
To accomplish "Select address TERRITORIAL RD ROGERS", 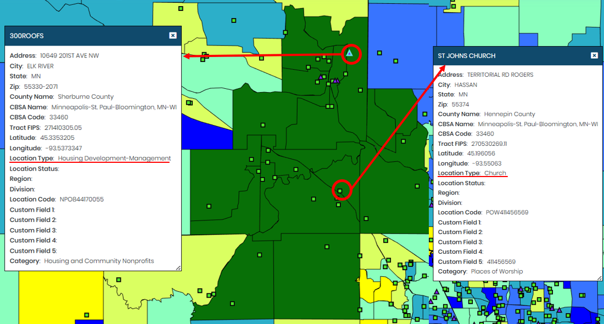I will coord(500,75).
